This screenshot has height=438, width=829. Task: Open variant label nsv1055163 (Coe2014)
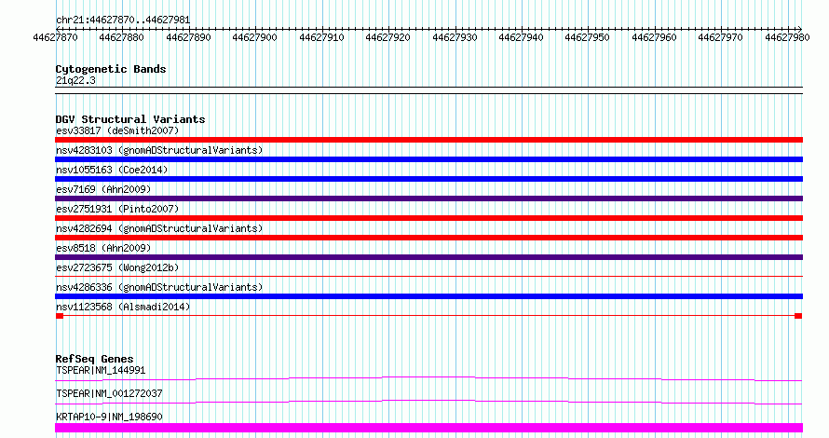point(112,170)
